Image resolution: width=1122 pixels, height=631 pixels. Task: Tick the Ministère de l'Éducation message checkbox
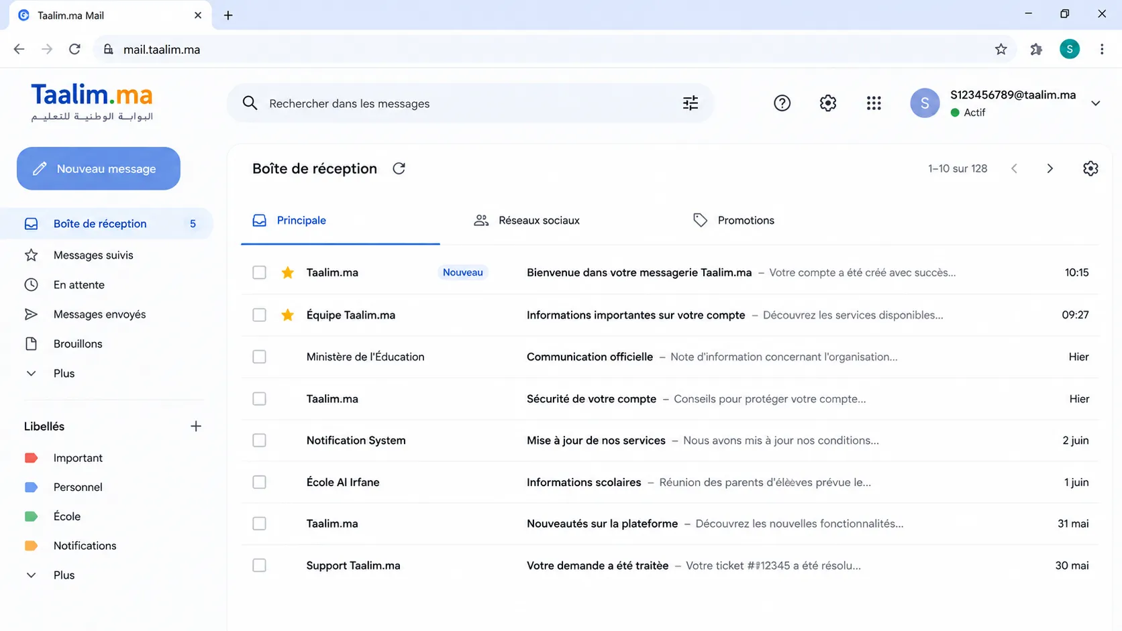259,357
